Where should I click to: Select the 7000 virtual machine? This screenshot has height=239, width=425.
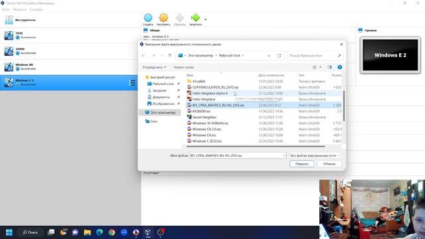click(x=70, y=35)
